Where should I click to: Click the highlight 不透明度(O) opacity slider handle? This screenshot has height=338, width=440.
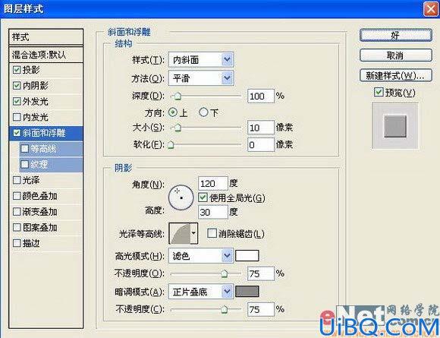[224, 273]
